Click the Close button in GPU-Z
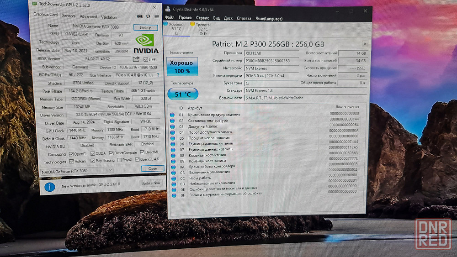The height and width of the screenshot is (257, 457). (x=153, y=168)
